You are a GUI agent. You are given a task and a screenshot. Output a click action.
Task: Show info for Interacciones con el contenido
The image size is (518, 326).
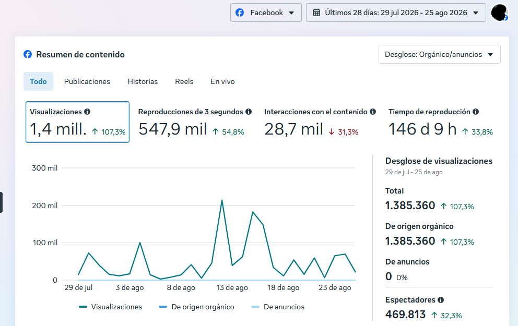point(373,112)
